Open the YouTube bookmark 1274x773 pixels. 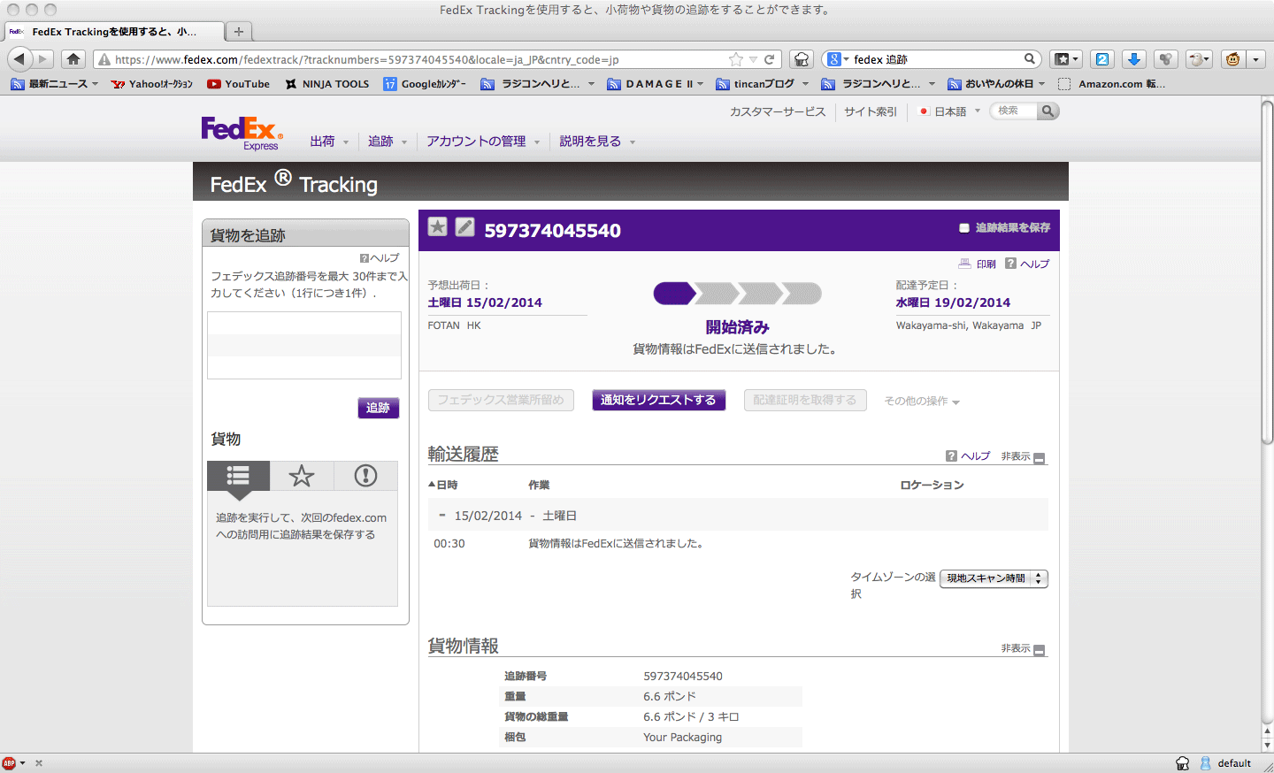pyautogui.click(x=239, y=84)
